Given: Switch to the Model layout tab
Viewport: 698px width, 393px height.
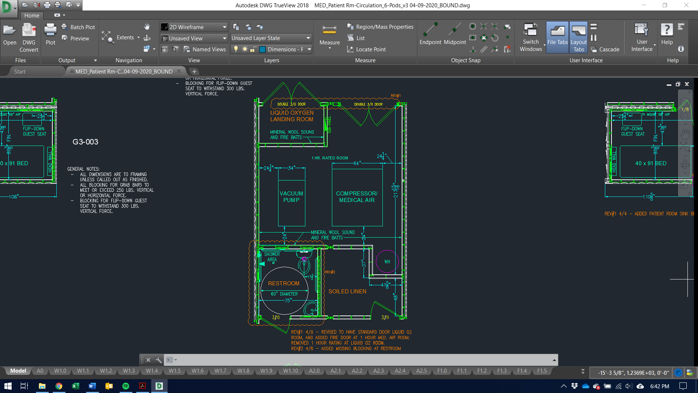Looking at the screenshot, I should point(18,371).
